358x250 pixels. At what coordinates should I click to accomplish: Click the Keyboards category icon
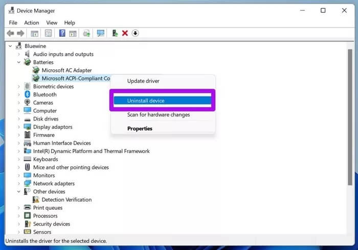coord(28,159)
